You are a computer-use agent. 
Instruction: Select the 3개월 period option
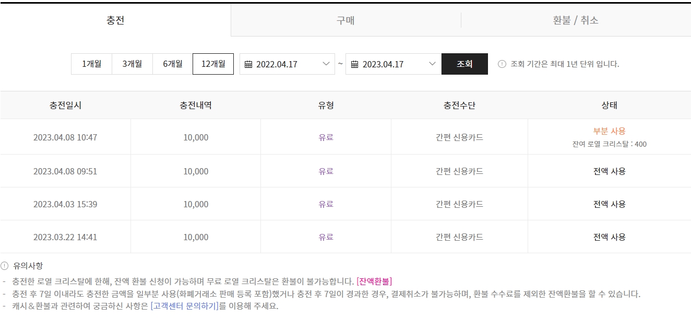[132, 64]
